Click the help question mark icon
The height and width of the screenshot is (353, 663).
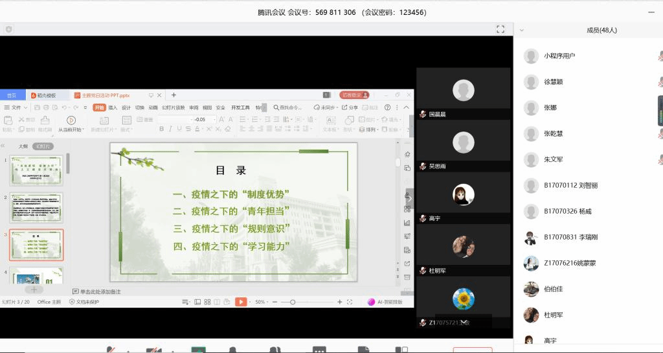(387, 108)
